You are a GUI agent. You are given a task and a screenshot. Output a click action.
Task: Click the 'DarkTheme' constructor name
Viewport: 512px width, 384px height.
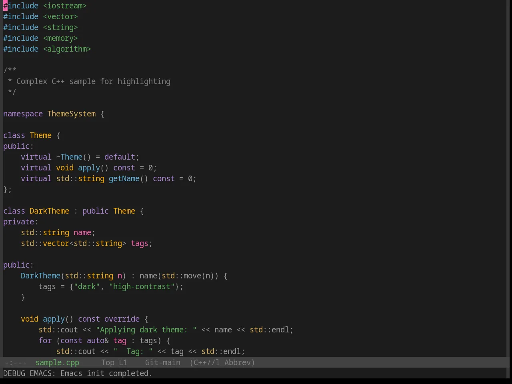40,276
